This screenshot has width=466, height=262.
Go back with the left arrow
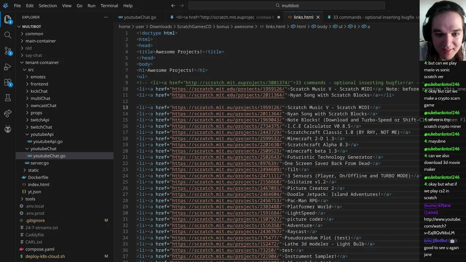click(x=173, y=5)
